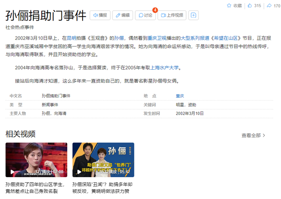Expand 查看全部 to see all videos

click(x=253, y=135)
